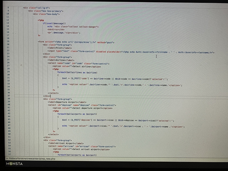
Task: Click line number 37 in the gutter
Action: pyautogui.click(x=9, y=95)
